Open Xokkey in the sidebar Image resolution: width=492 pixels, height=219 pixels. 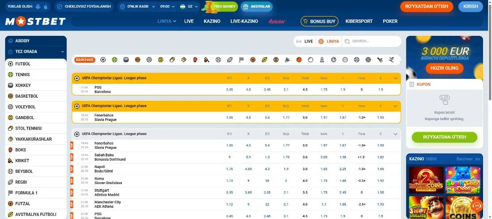pos(36,86)
